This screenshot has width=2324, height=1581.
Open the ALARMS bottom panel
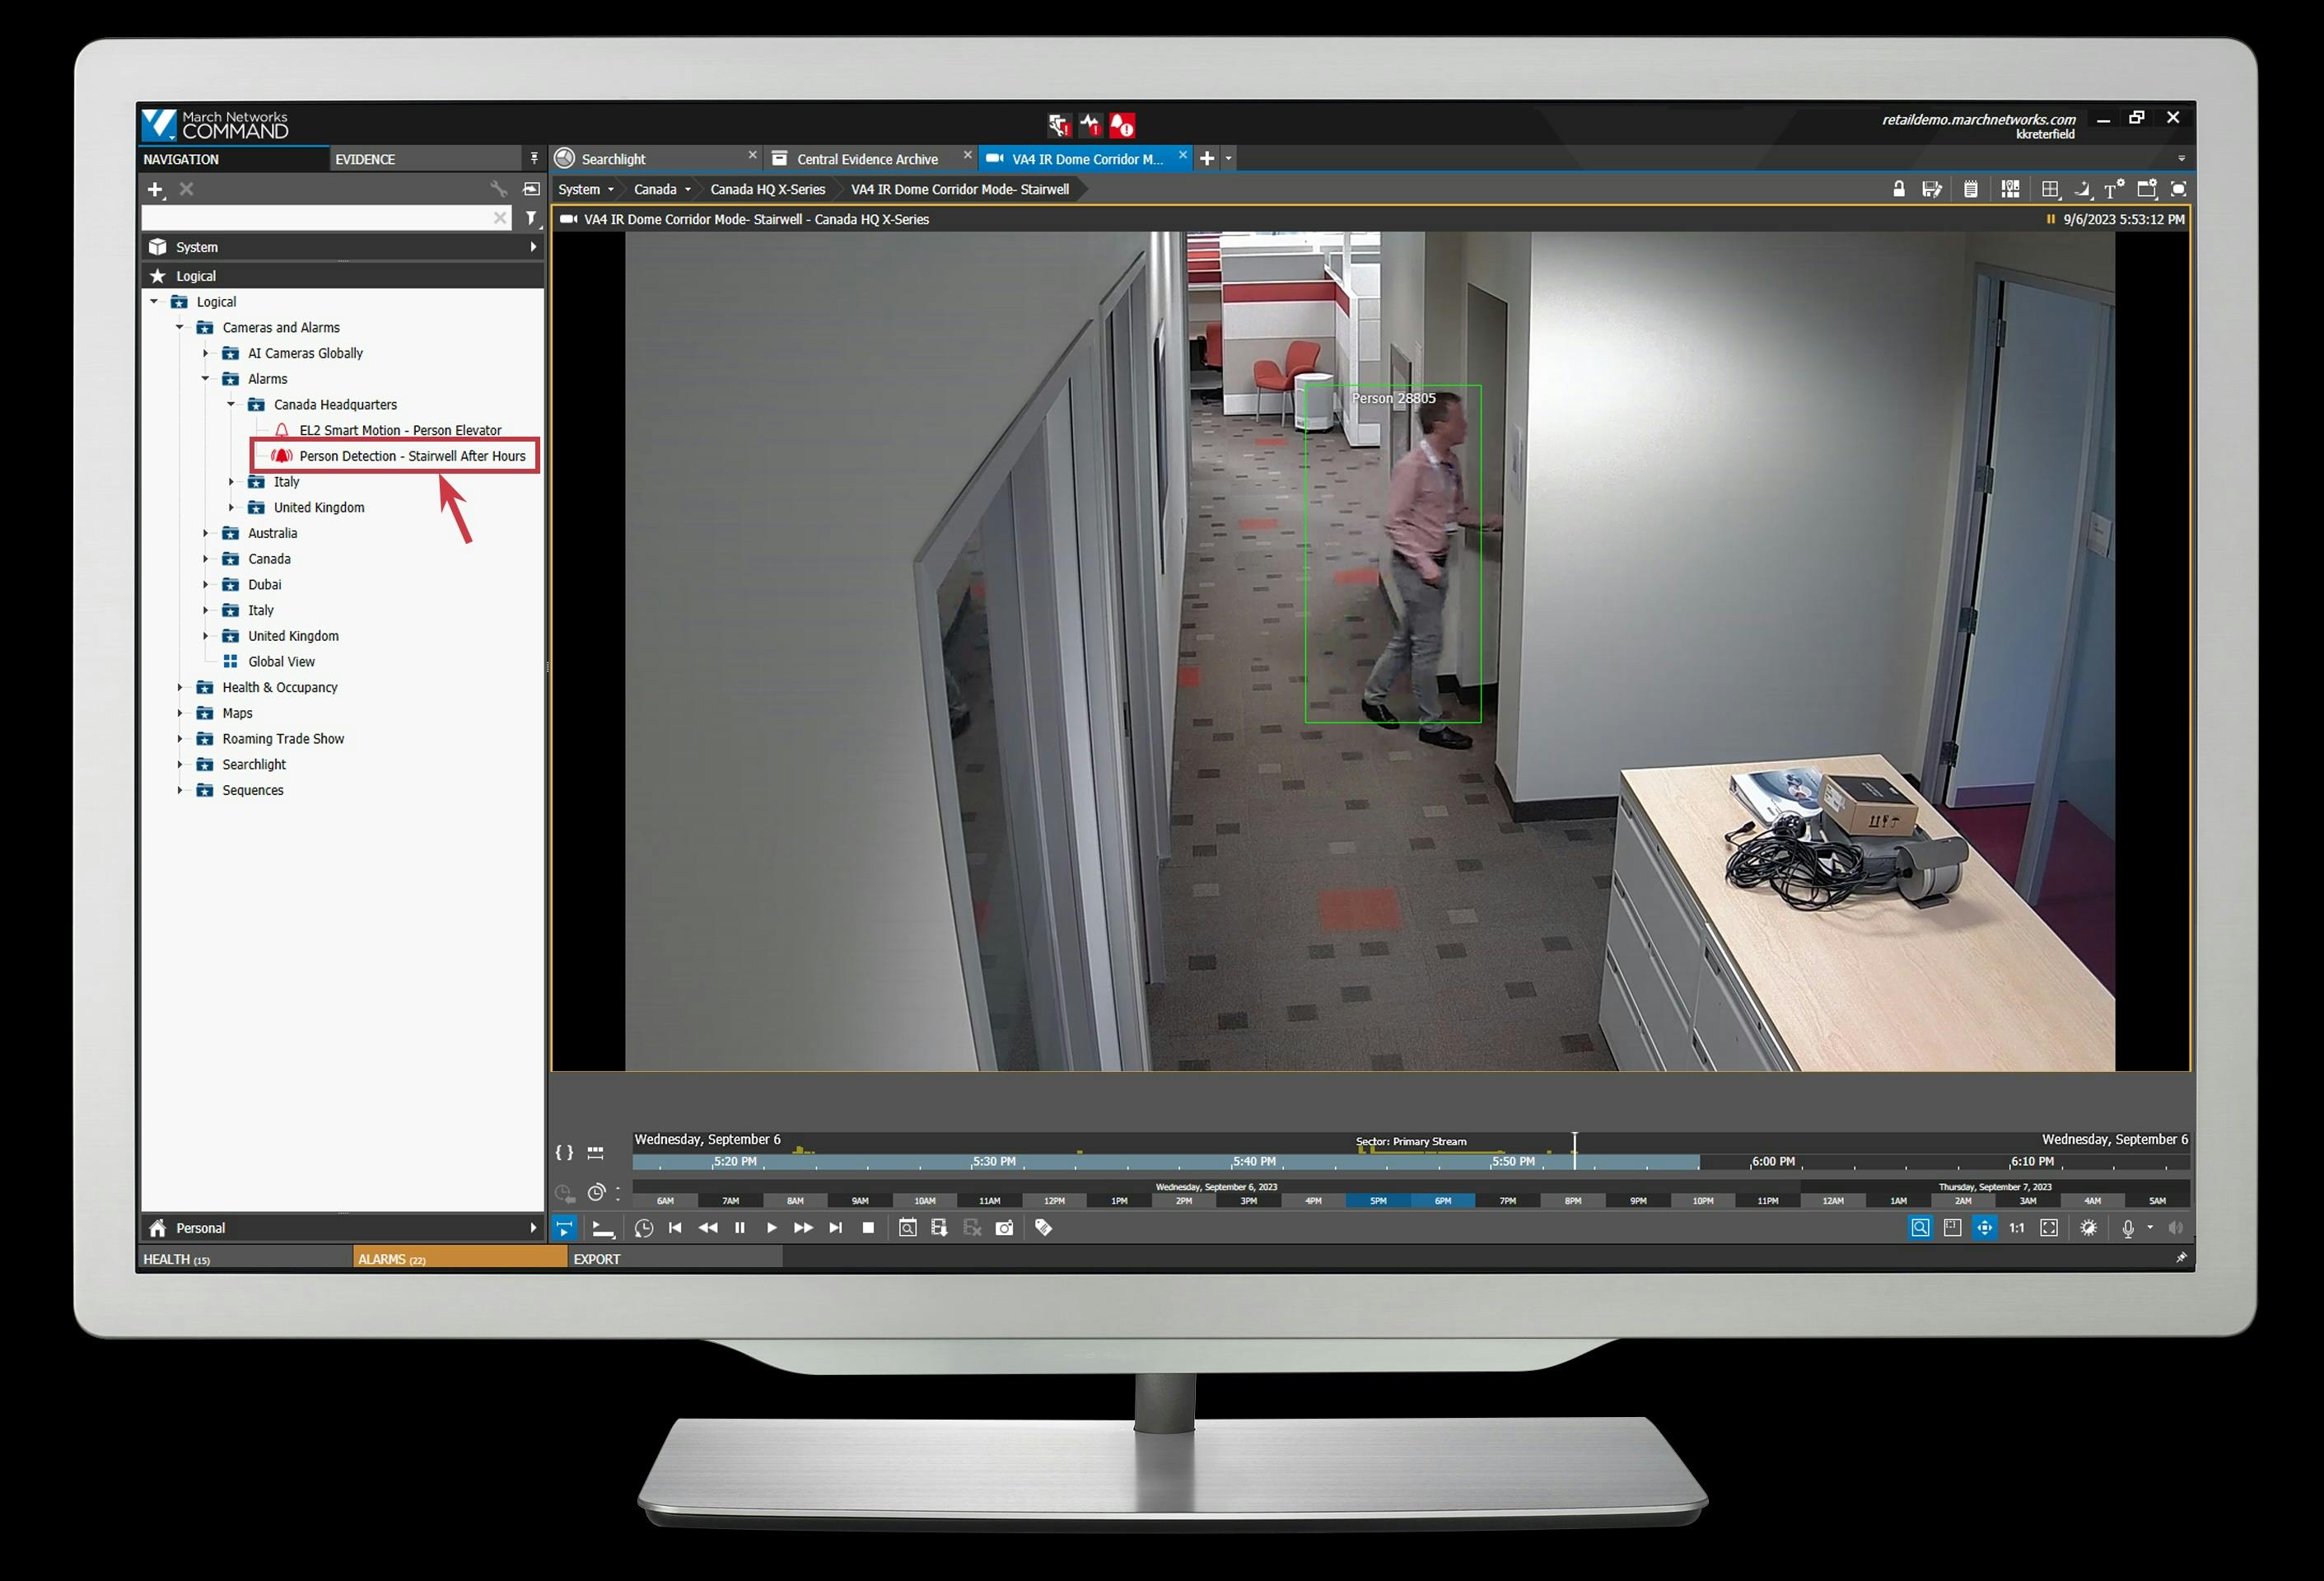pyautogui.click(x=392, y=1259)
